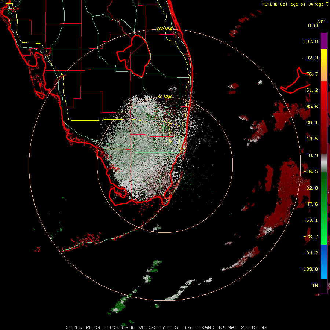
Task: Click the 50 NMI range ring label
Action: pos(165,97)
